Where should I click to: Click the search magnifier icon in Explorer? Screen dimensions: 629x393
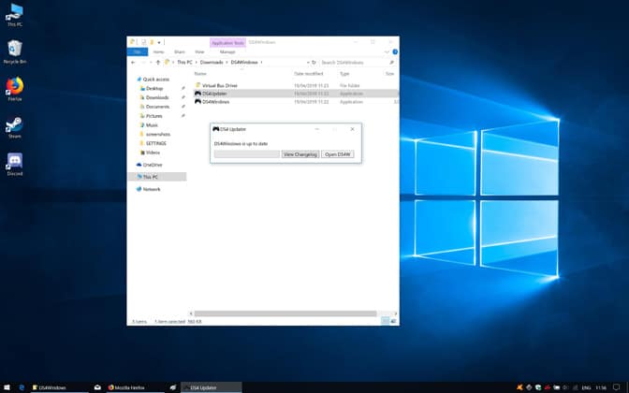391,63
